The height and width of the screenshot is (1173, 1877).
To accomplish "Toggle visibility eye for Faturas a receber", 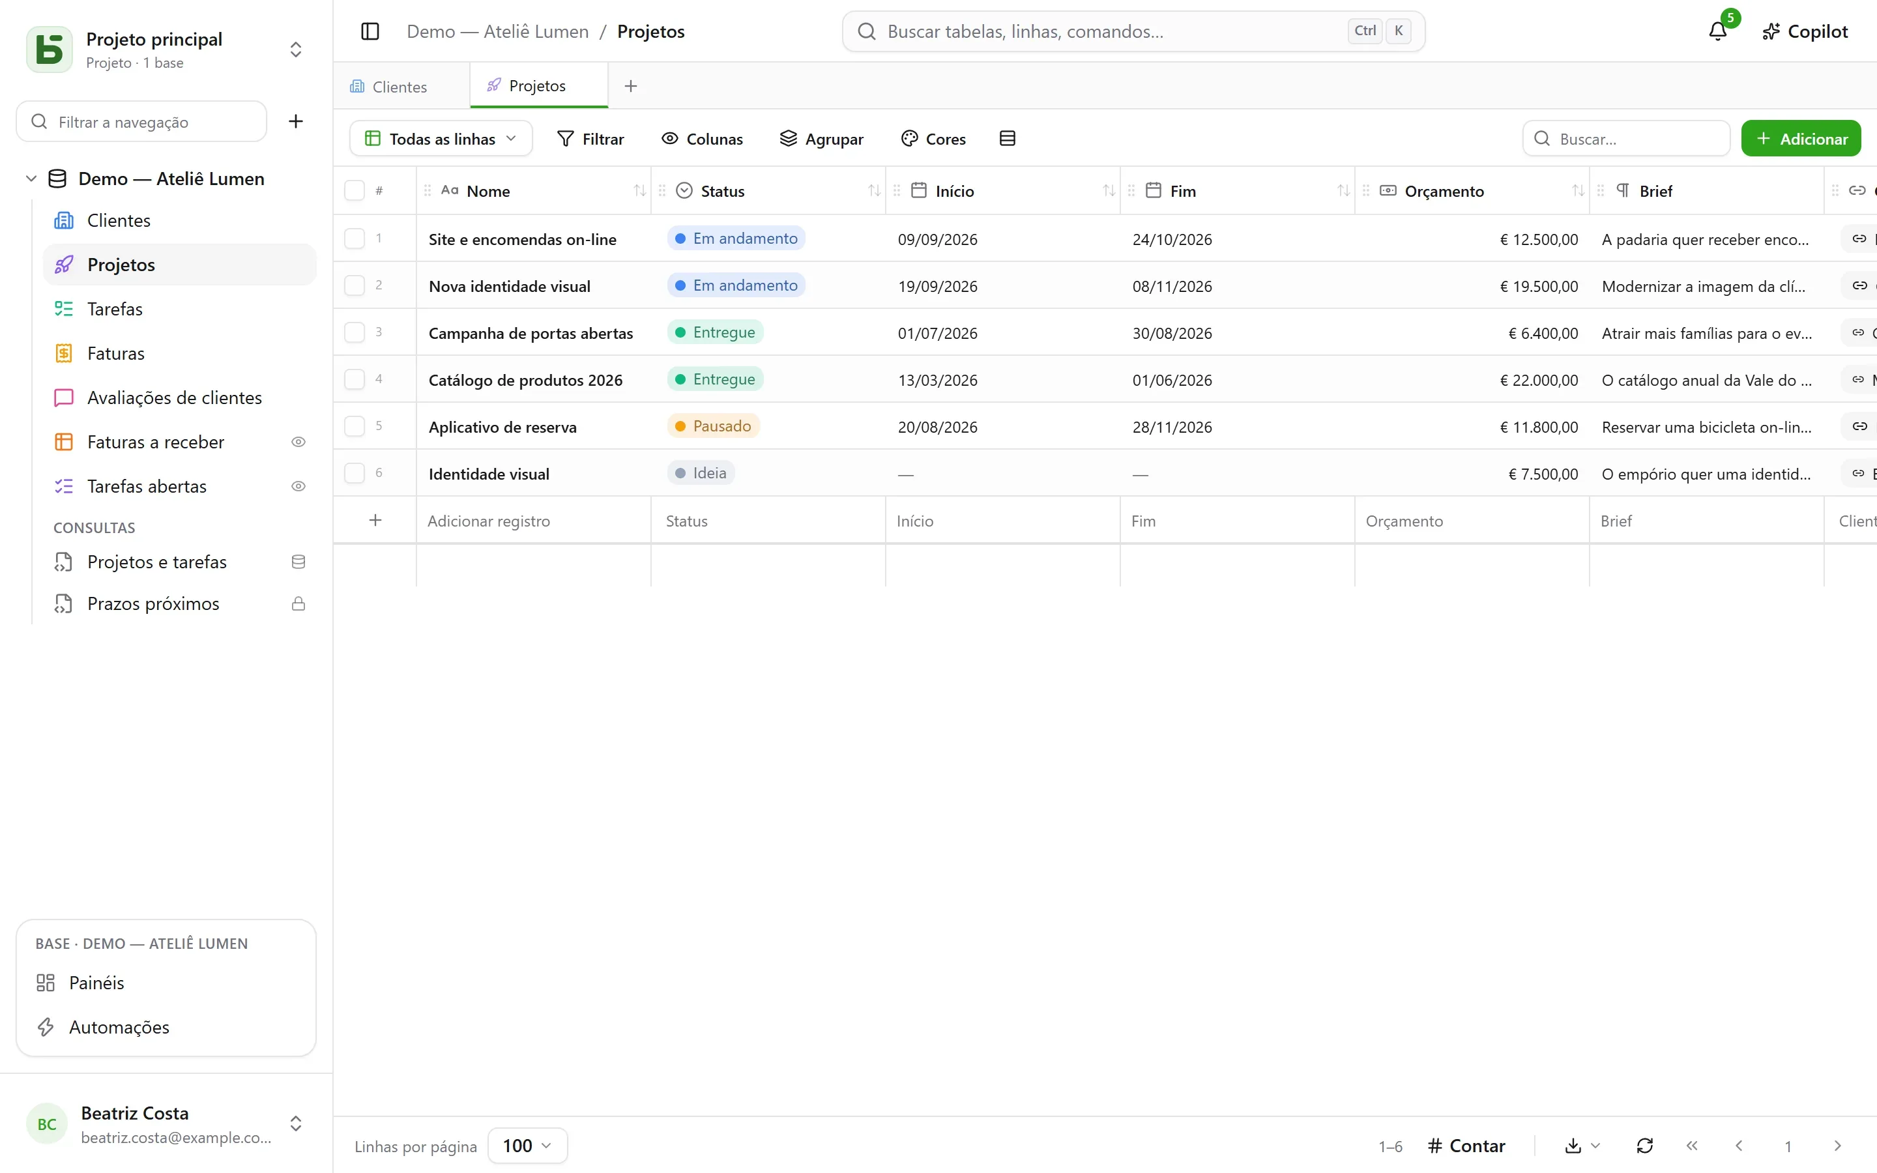I will tap(298, 442).
